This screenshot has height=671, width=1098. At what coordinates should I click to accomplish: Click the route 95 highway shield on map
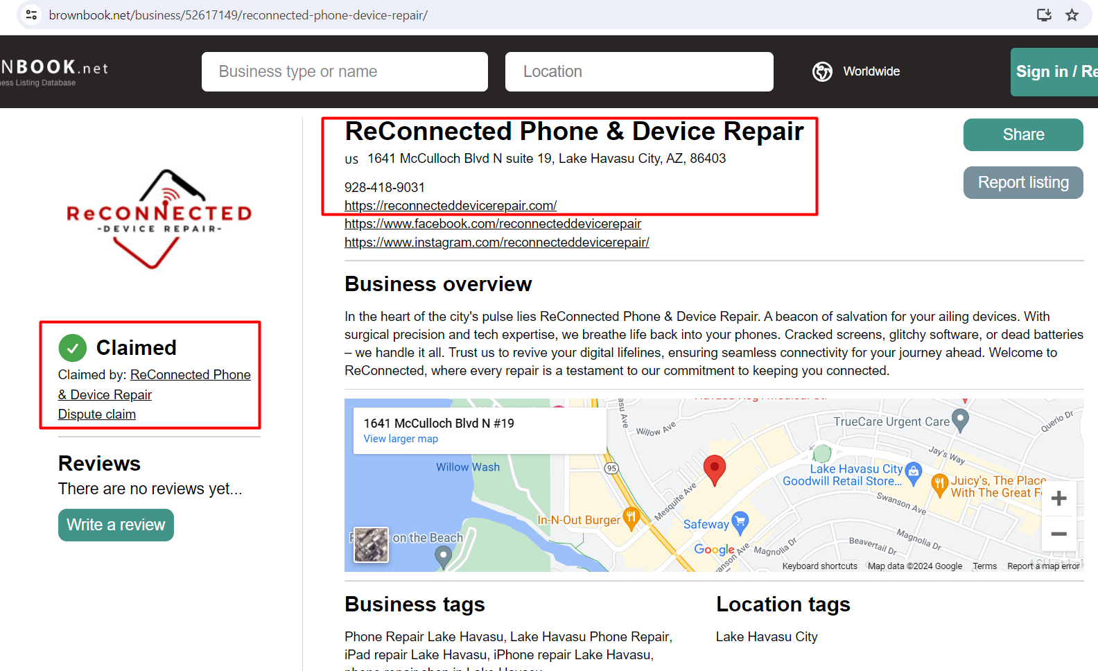click(611, 469)
